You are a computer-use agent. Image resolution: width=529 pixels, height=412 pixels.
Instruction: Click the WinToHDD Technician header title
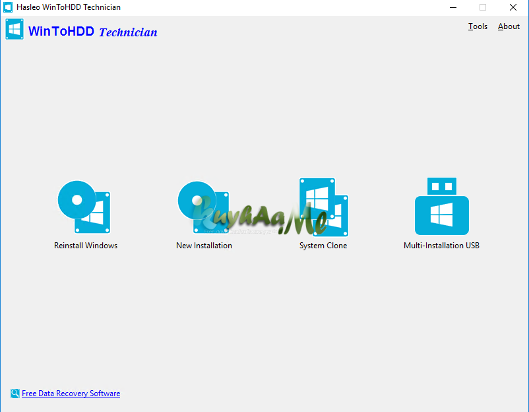tap(93, 32)
